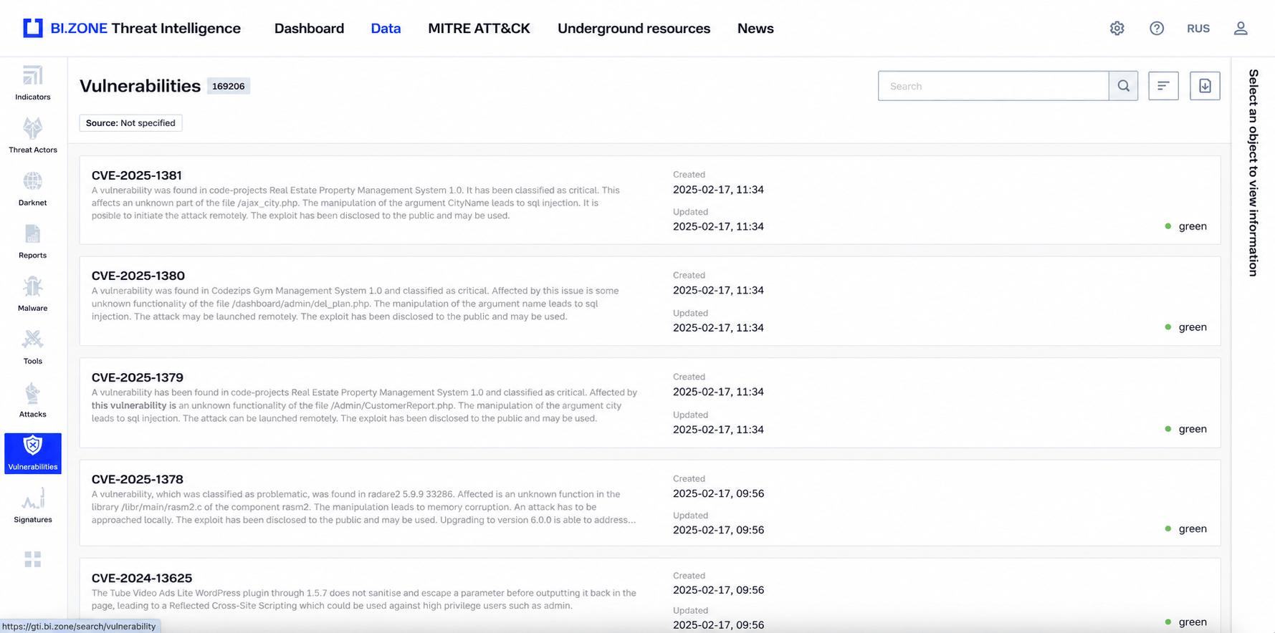Open the CVE-2025-1379 entry
This screenshot has height=633, width=1275.
click(x=650, y=403)
